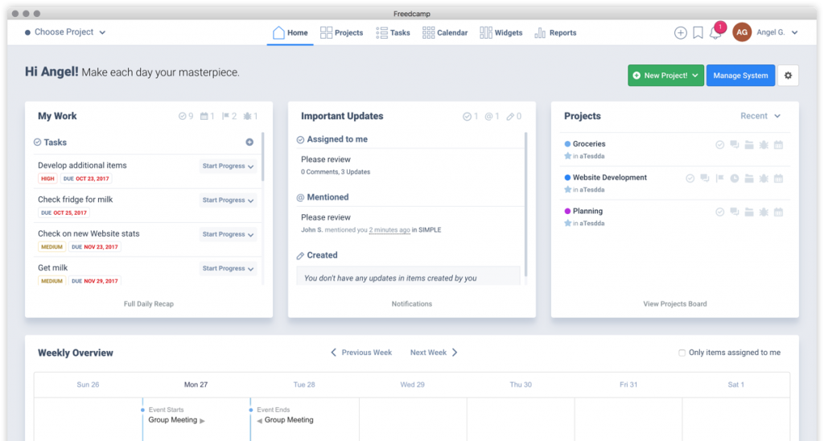Viewport: 824px width, 441px height.
Task: Open the dashboard settings gear icon
Action: click(789, 75)
